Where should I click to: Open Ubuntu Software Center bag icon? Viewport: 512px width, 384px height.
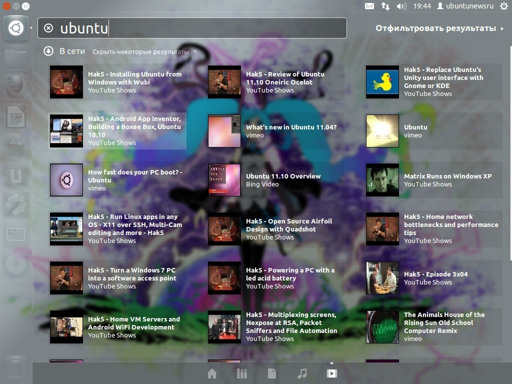[x=16, y=145]
